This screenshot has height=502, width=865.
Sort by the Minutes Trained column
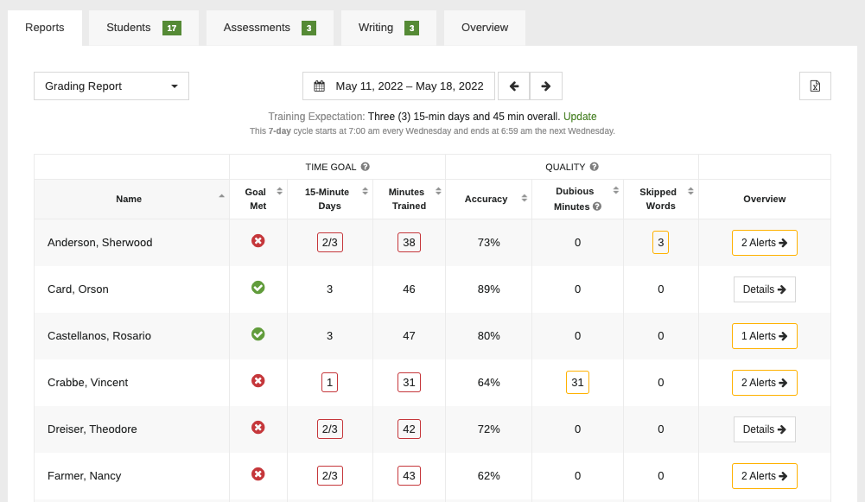pyautogui.click(x=438, y=192)
